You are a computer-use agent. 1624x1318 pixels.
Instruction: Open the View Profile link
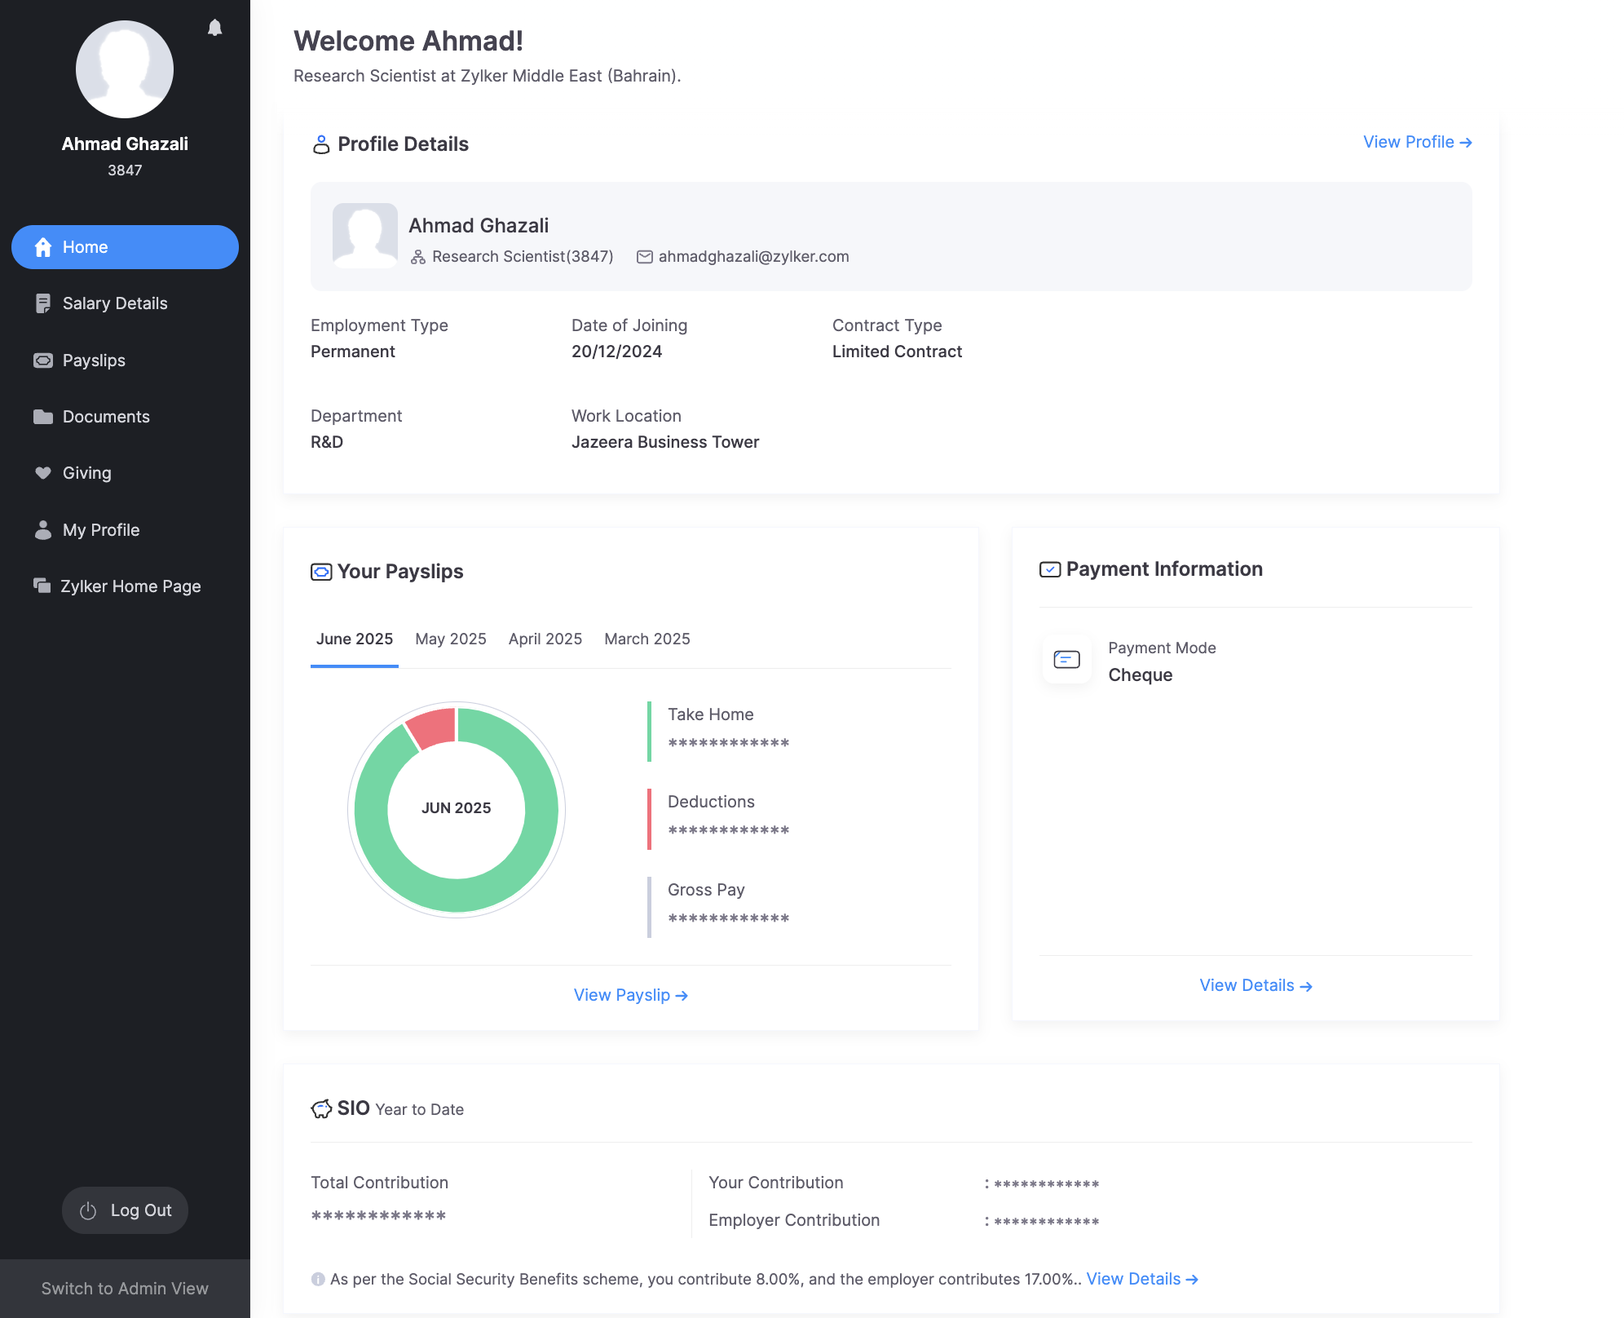click(1417, 142)
